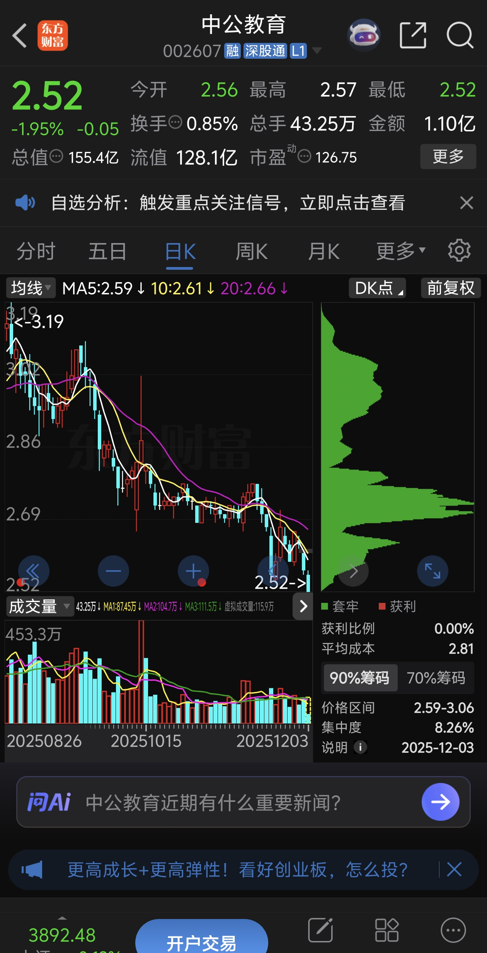The width and height of the screenshot is (487, 953).
Task: Tap the 融 margin badge
Action: coord(232,51)
